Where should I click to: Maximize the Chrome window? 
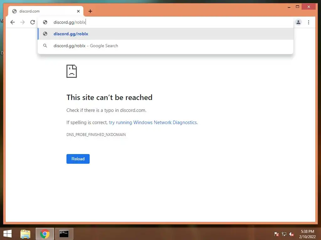[x=297, y=7]
